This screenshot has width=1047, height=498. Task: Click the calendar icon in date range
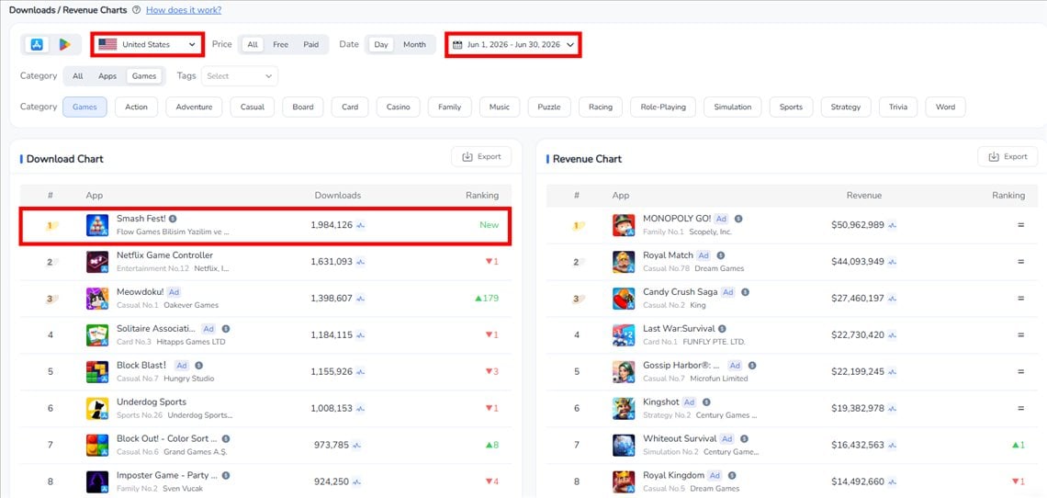(x=457, y=45)
